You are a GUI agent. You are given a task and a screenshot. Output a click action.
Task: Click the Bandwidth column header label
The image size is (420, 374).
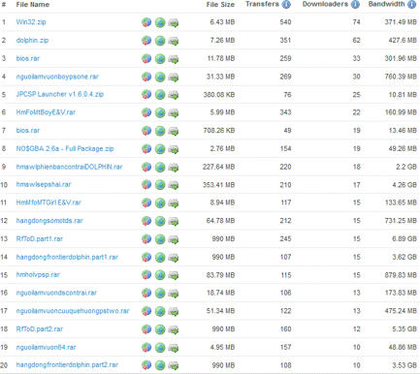click(386, 4)
